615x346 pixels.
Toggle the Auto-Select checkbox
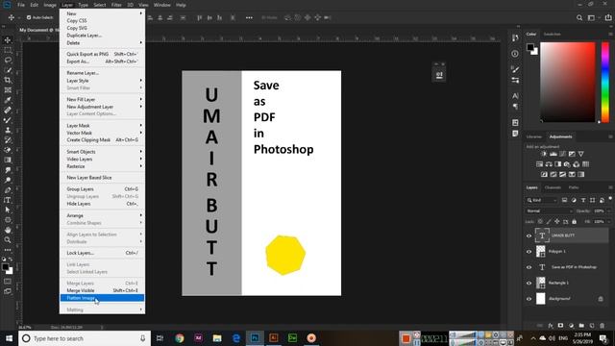click(29, 17)
